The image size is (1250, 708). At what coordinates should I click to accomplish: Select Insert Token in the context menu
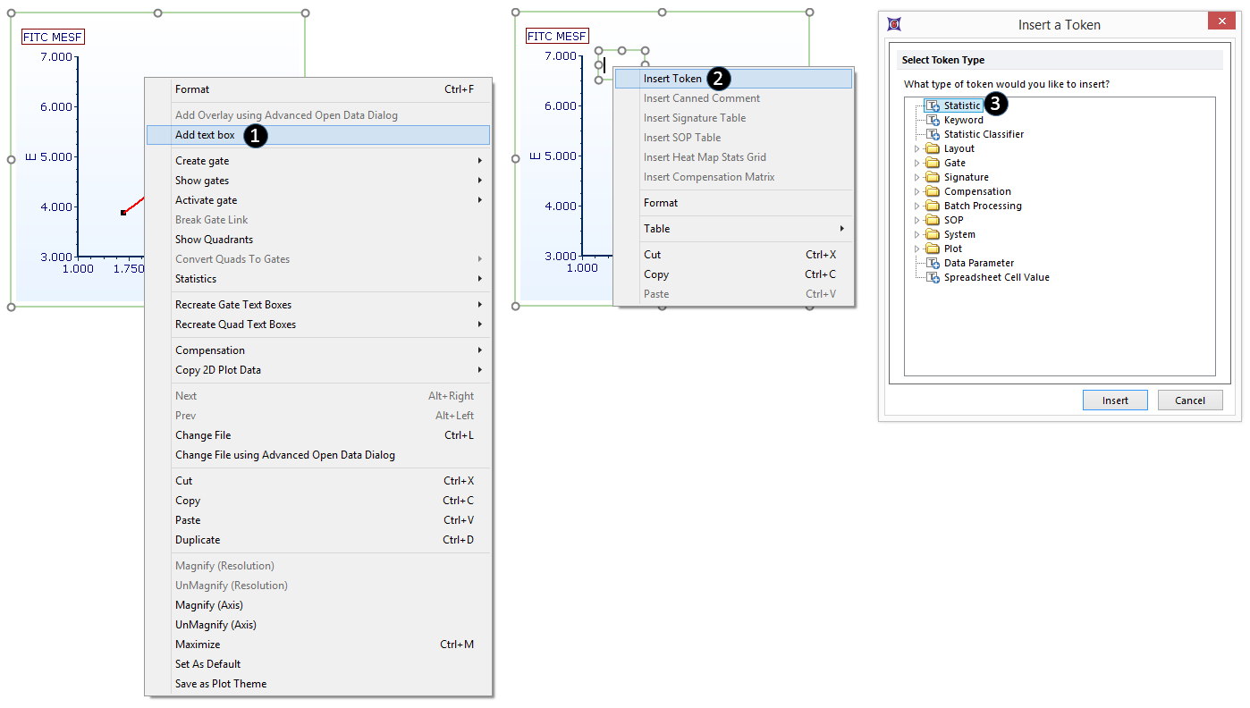point(672,79)
